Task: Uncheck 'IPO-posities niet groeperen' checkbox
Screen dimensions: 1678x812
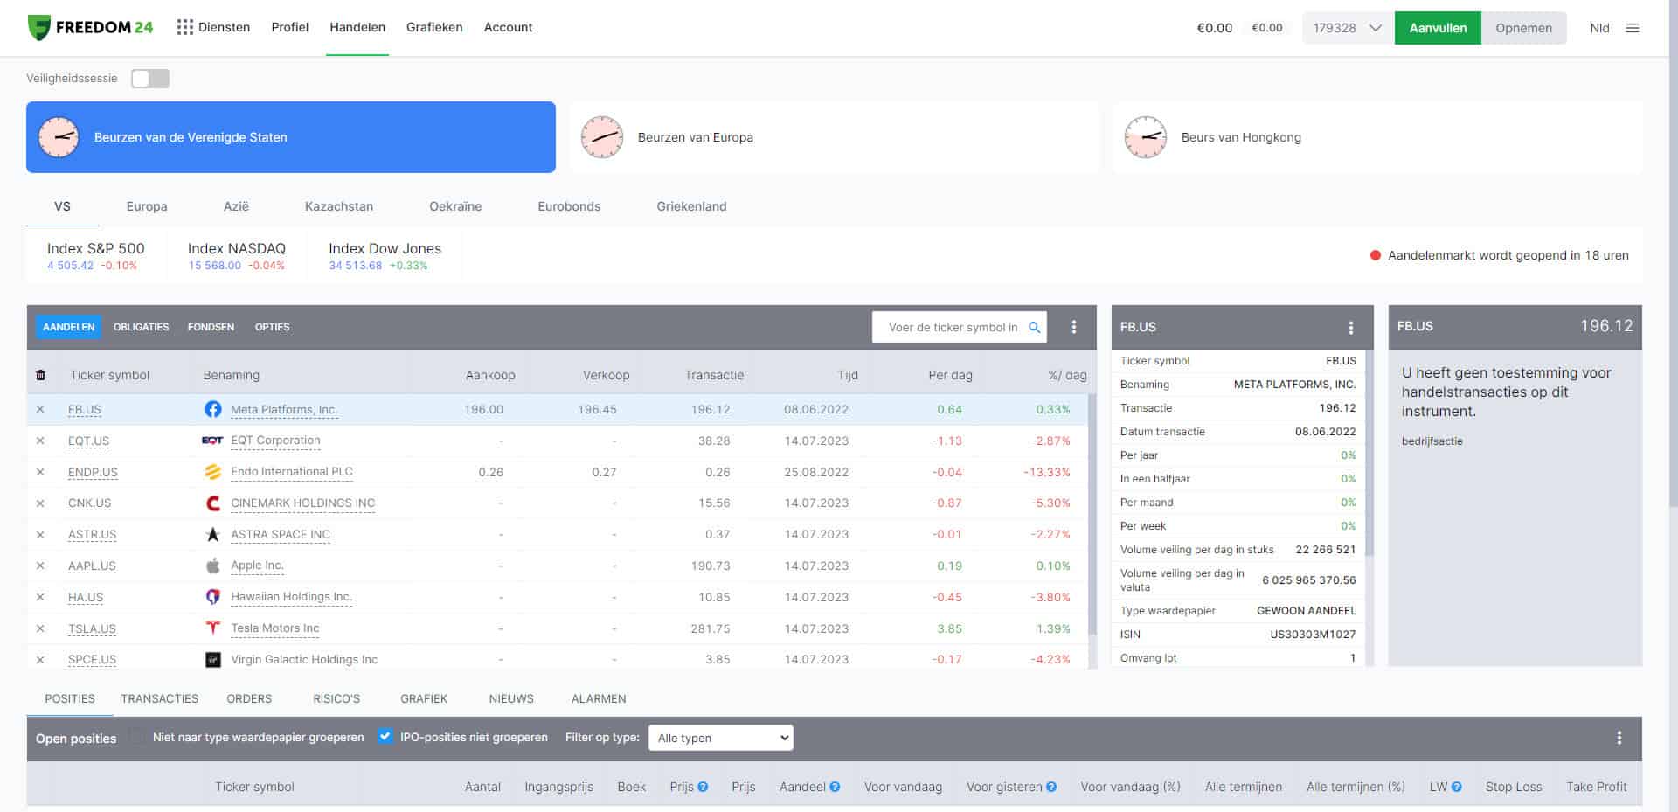Action: tap(385, 737)
